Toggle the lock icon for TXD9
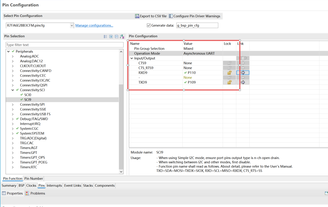 coord(229,82)
